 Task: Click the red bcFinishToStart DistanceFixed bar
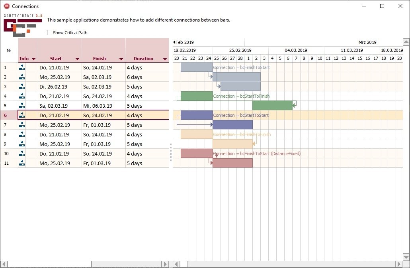(197, 153)
